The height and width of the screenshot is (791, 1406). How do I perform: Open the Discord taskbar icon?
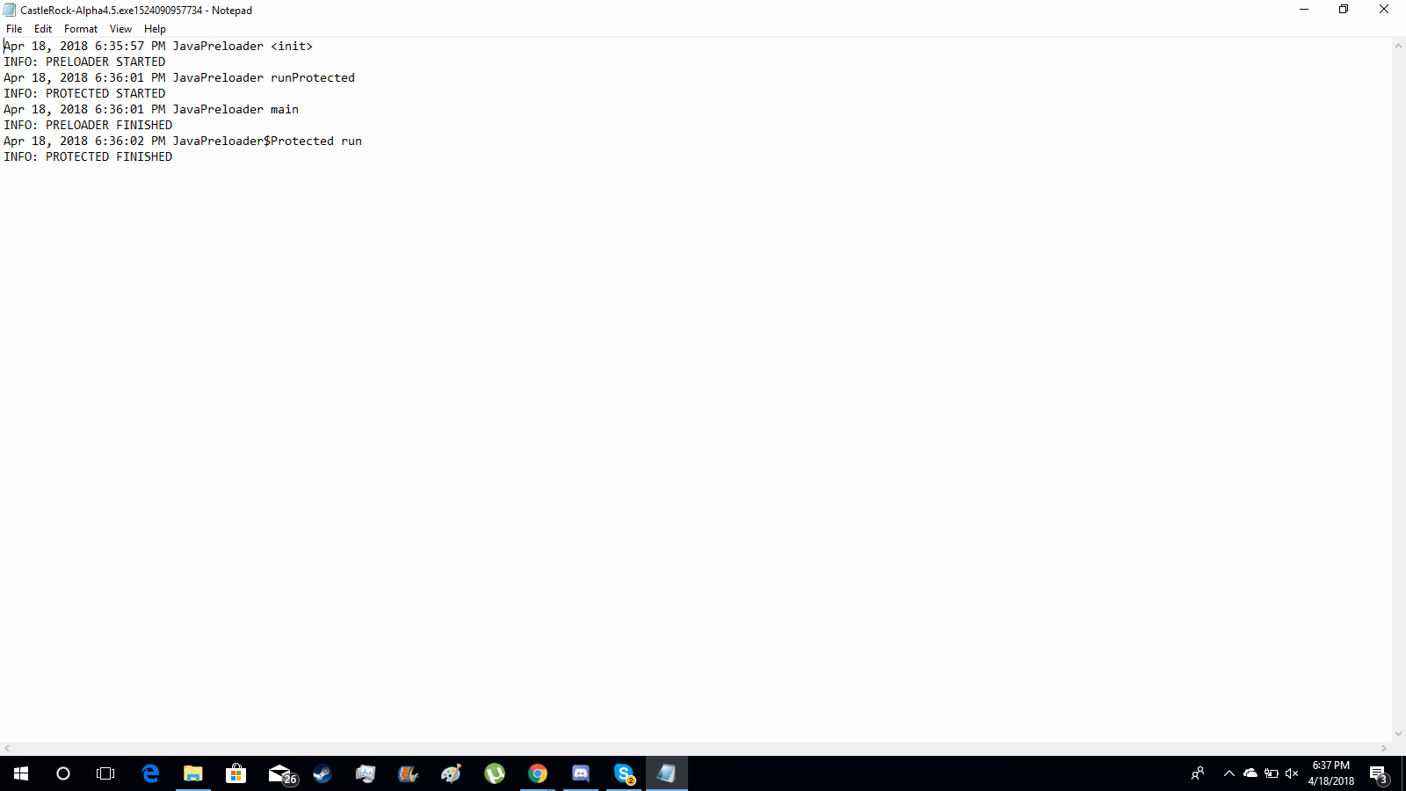[581, 773]
